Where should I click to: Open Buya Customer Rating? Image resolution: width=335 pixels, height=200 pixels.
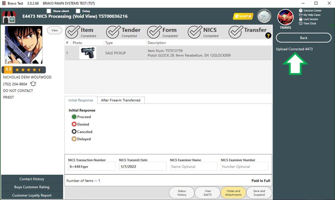coord(32,187)
